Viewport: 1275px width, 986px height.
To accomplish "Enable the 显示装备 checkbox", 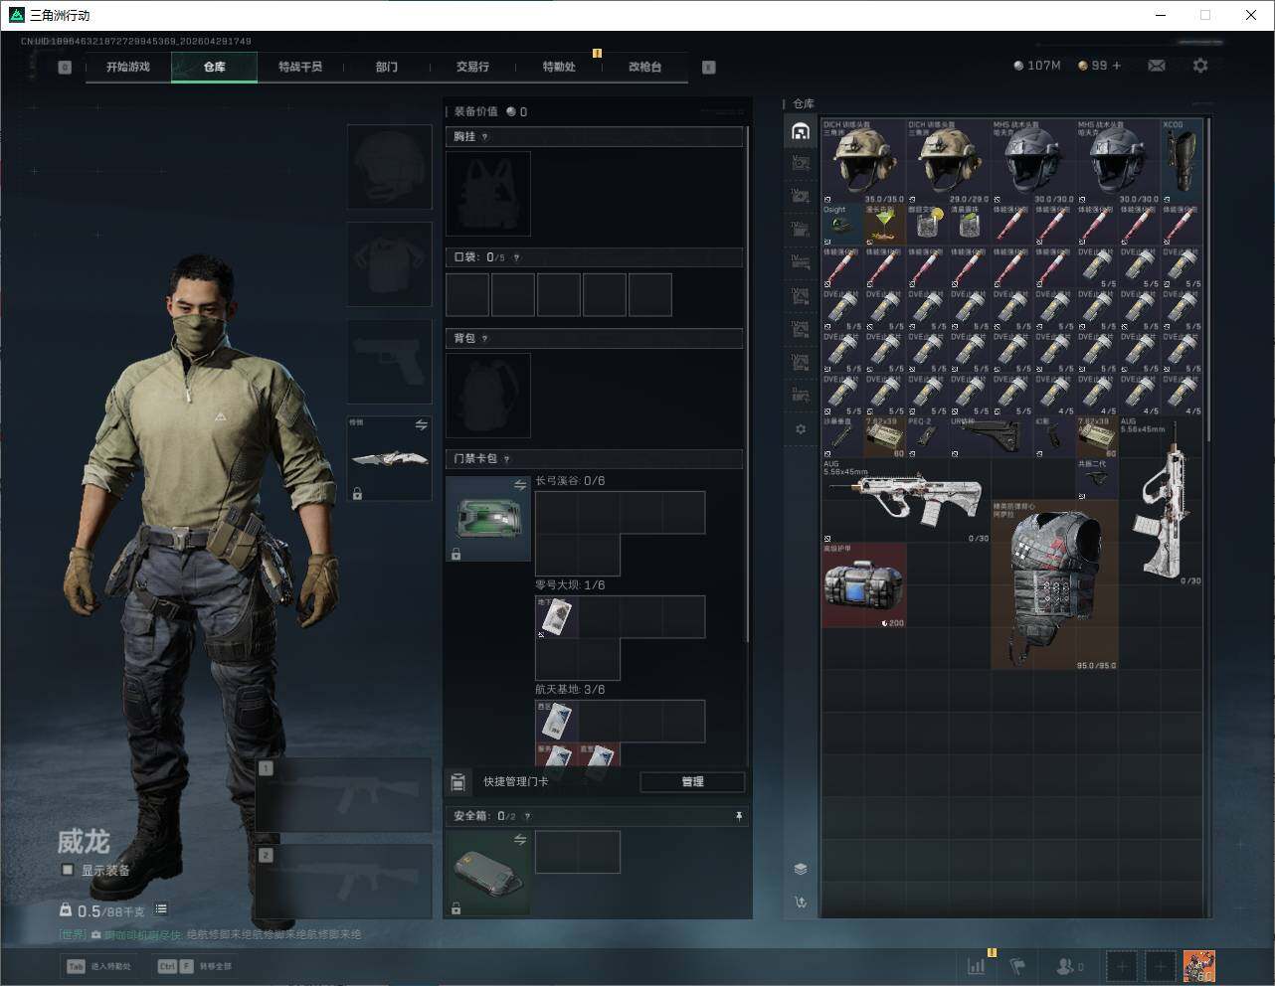I will 68,870.
